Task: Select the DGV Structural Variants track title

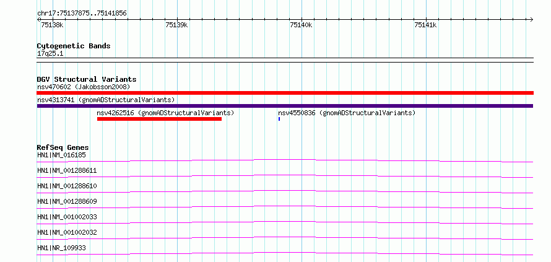Action: click(87, 79)
